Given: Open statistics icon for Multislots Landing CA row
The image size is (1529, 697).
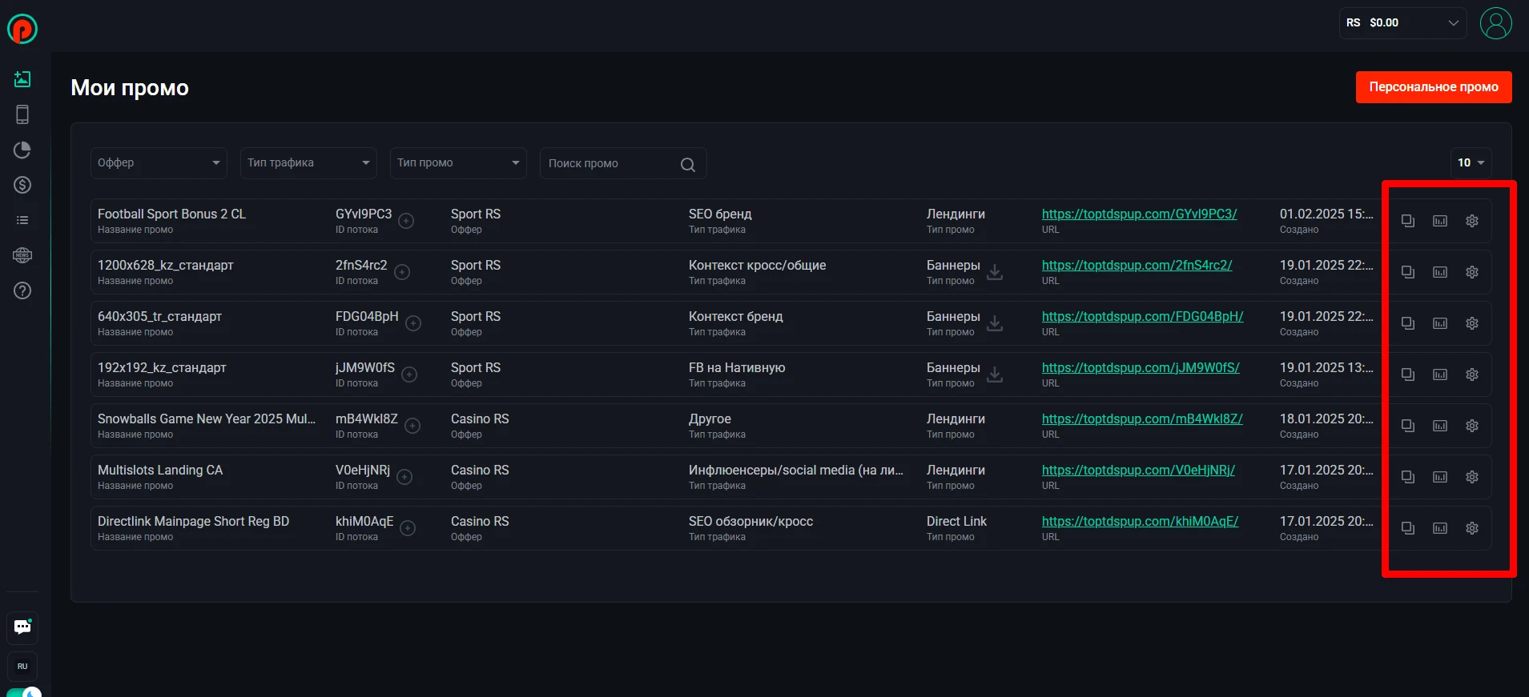Looking at the screenshot, I should coord(1440,477).
